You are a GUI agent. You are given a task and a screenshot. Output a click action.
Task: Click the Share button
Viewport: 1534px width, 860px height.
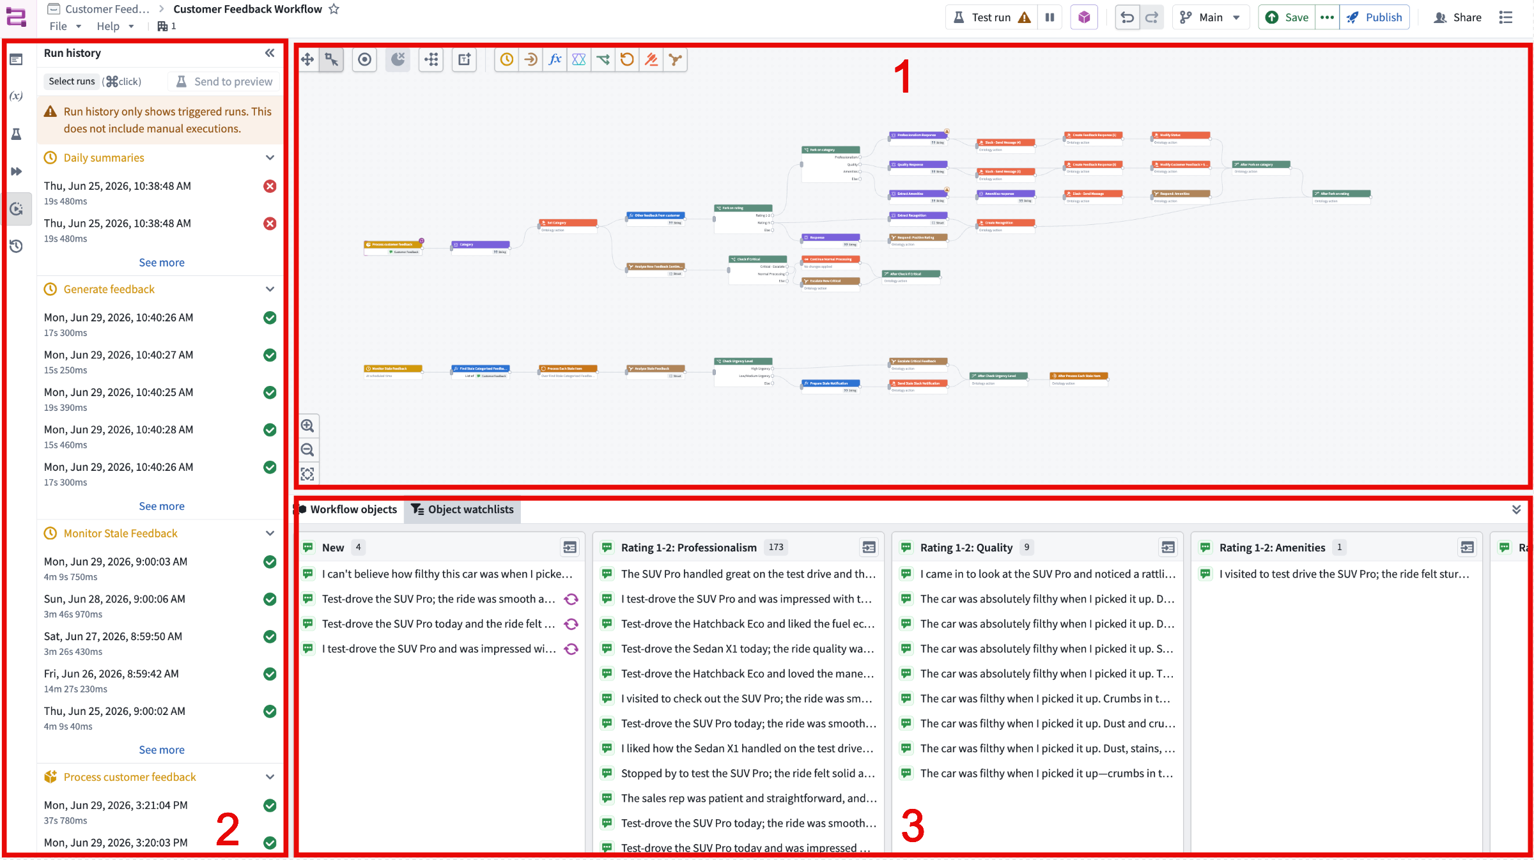pyautogui.click(x=1457, y=17)
